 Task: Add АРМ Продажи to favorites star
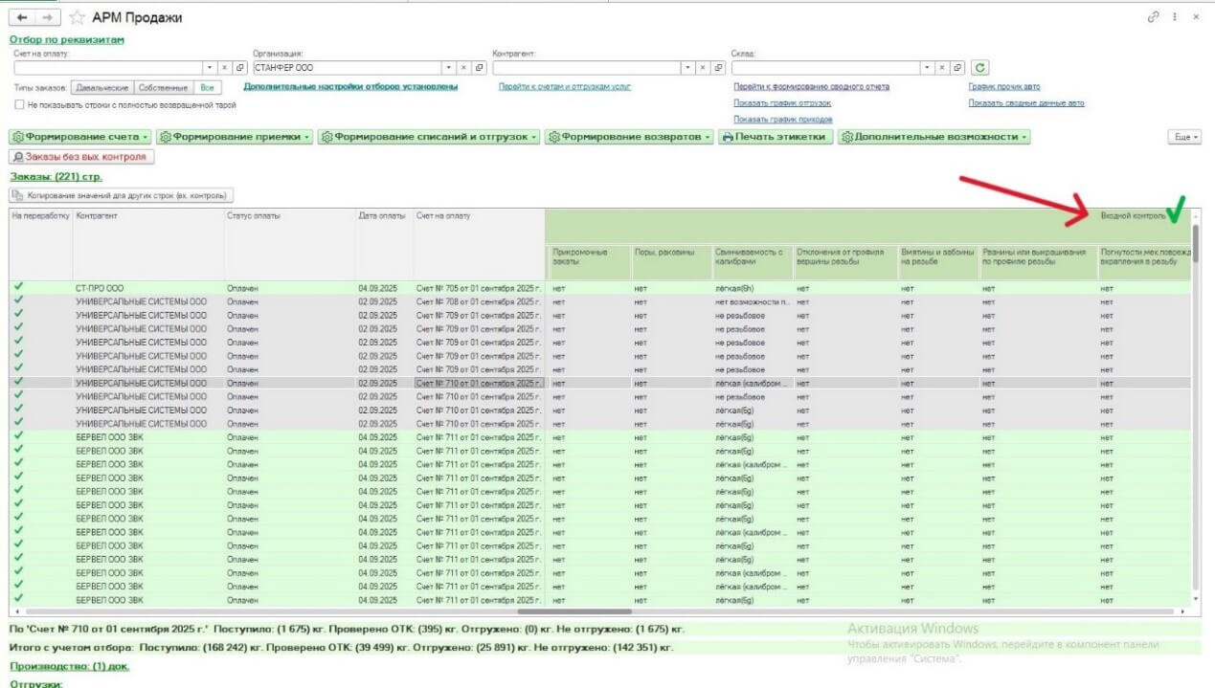pyautogui.click(x=77, y=18)
